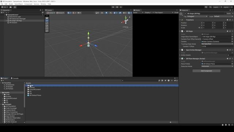This screenshot has height=132, width=234.
Task: Open the version control settings gear icon
Action: [x=15, y=7]
